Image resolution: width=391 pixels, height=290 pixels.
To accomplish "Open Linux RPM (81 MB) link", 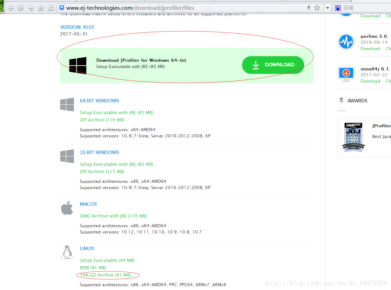I will click(x=93, y=267).
